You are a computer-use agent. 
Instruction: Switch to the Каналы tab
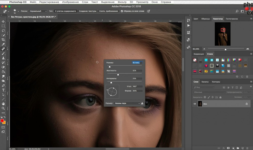pyautogui.click(x=205, y=82)
